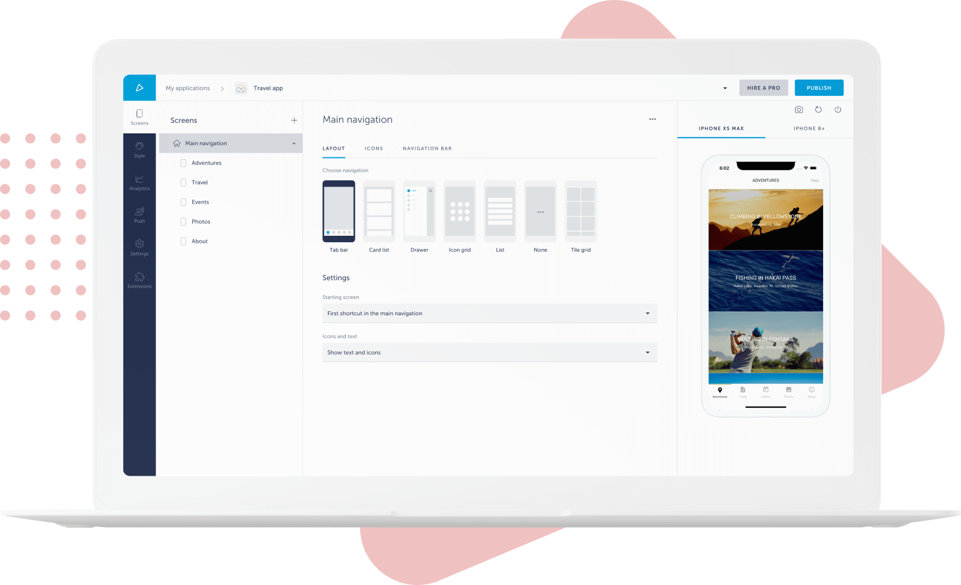Open the Icons and text dropdown
Viewport: 961px width, 585px height.
pyautogui.click(x=490, y=353)
